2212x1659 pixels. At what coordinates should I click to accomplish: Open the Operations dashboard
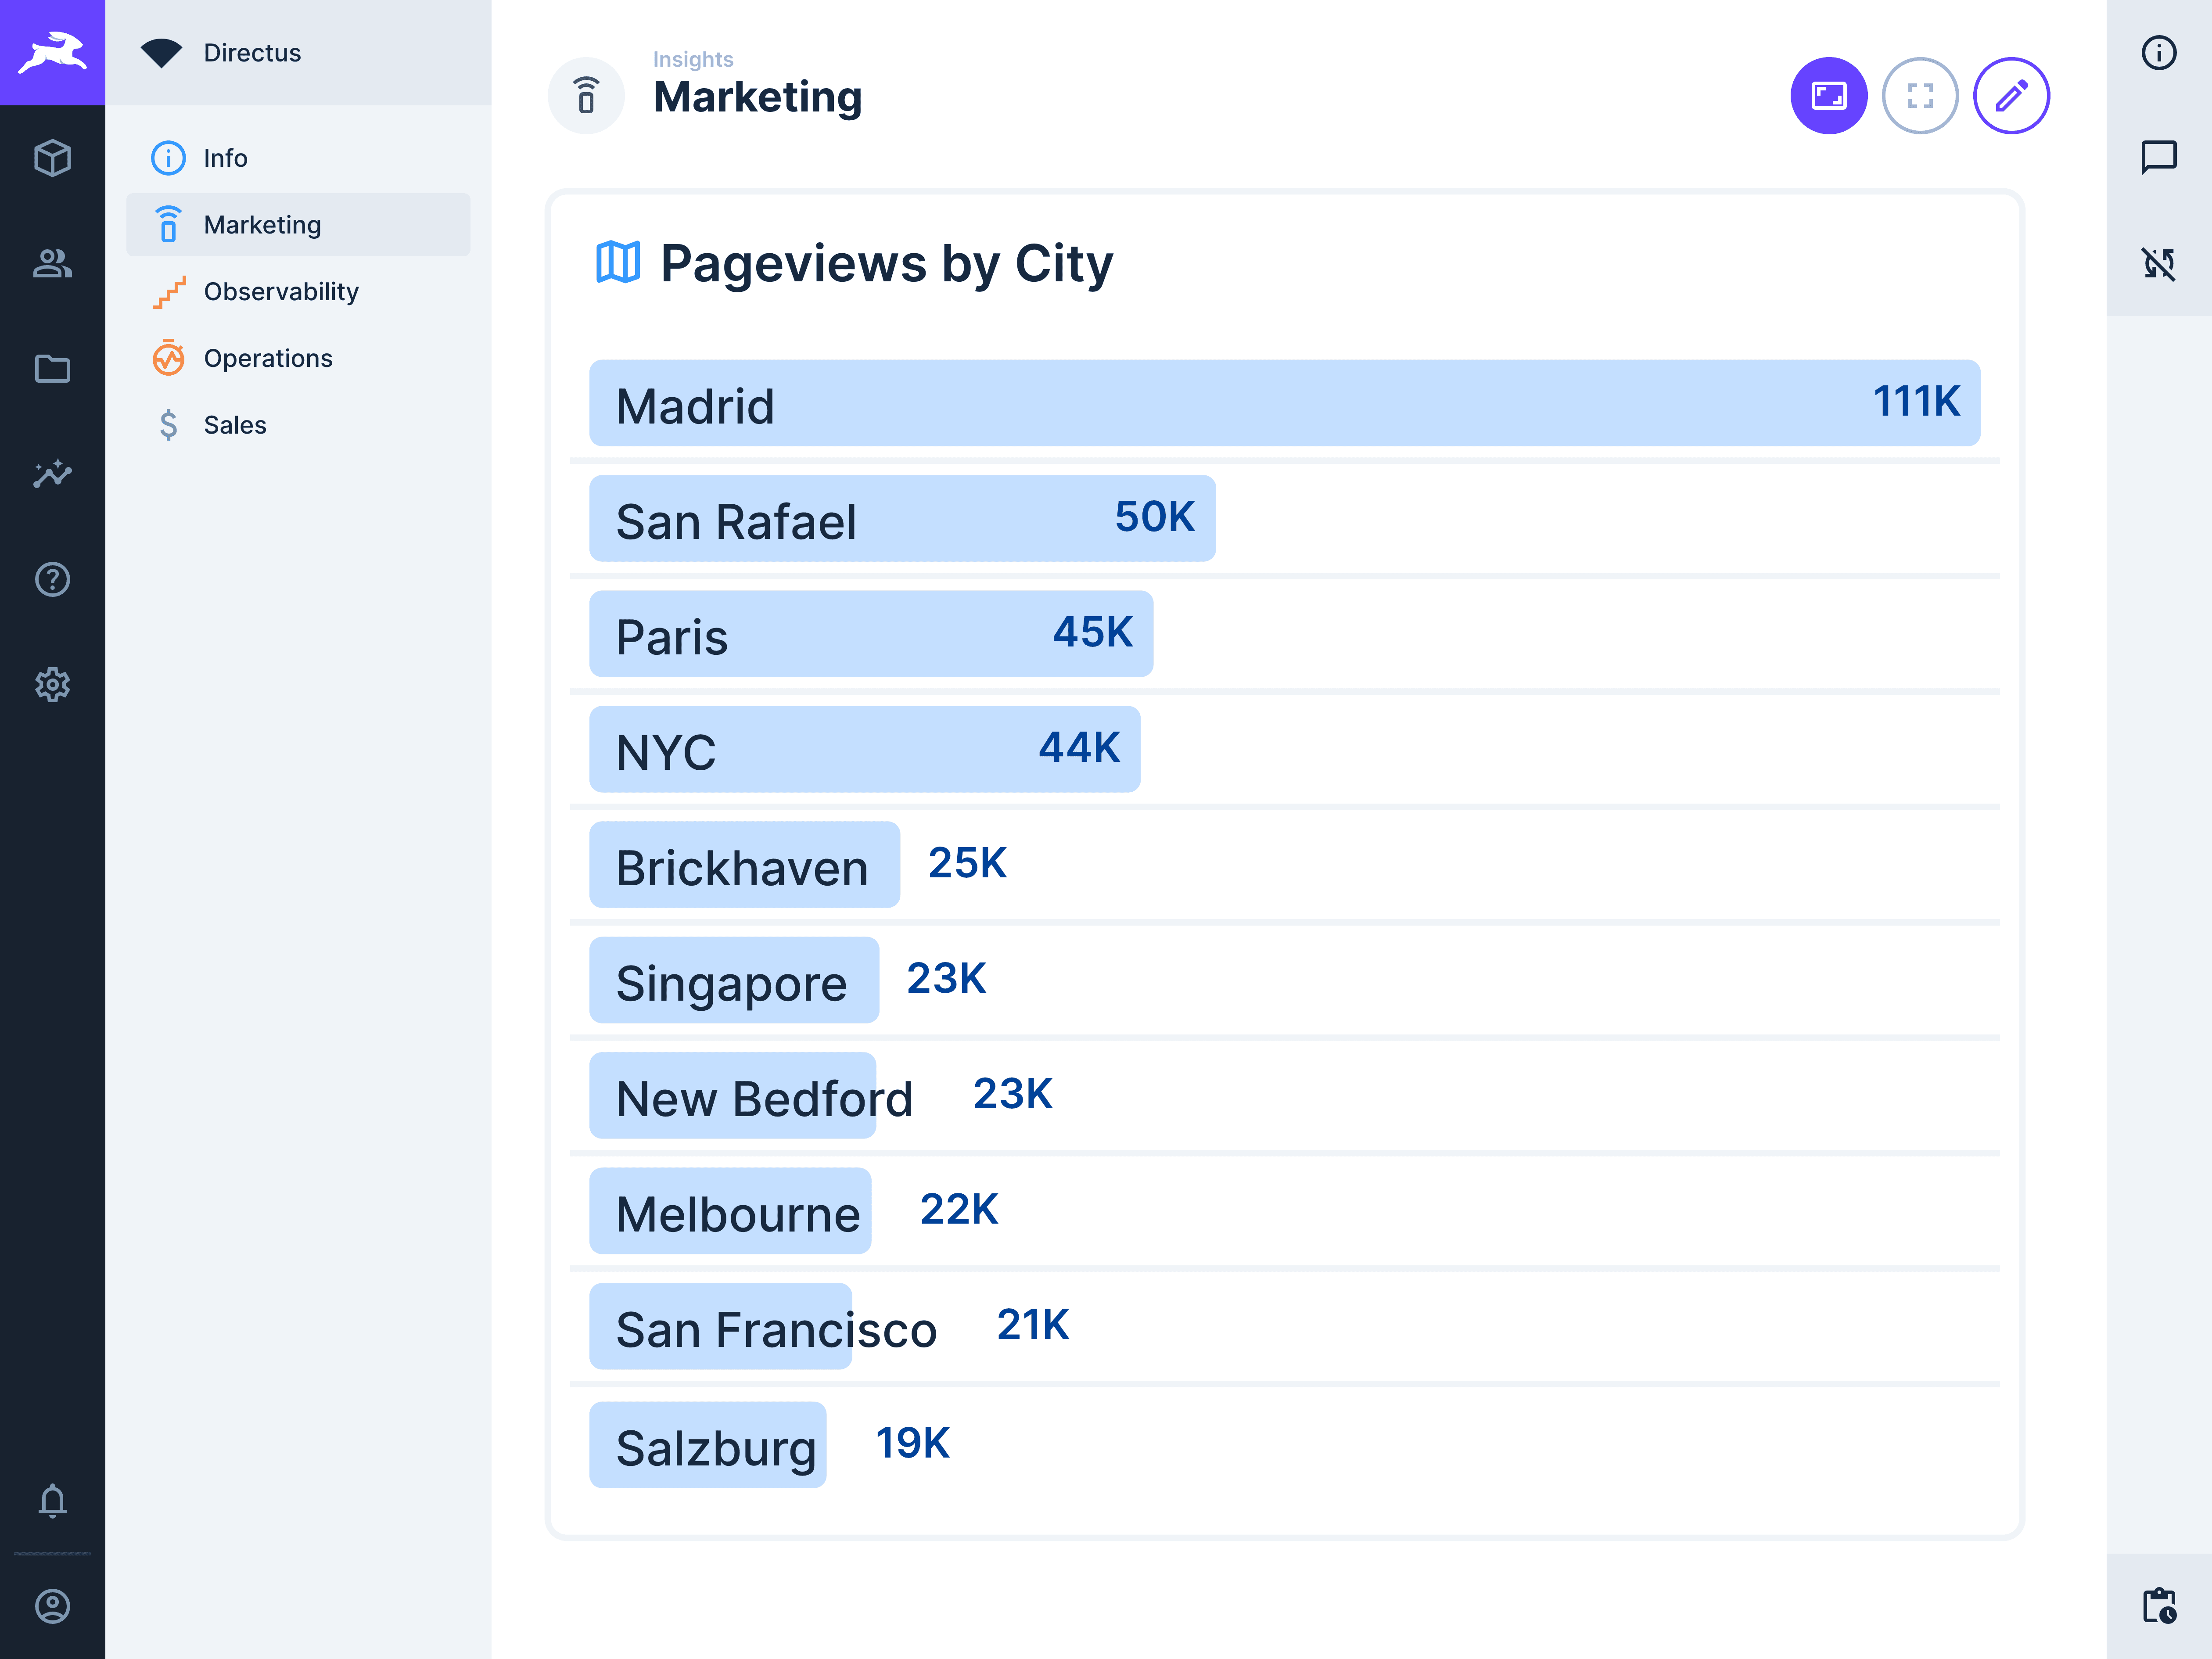298,358
